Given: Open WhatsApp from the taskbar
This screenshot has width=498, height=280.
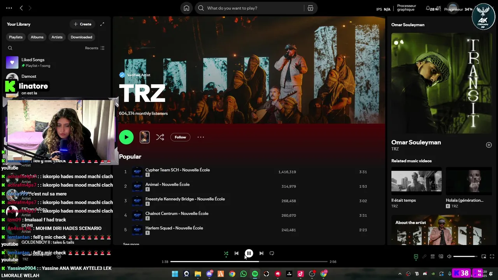Looking at the screenshot, I should 244,274.
